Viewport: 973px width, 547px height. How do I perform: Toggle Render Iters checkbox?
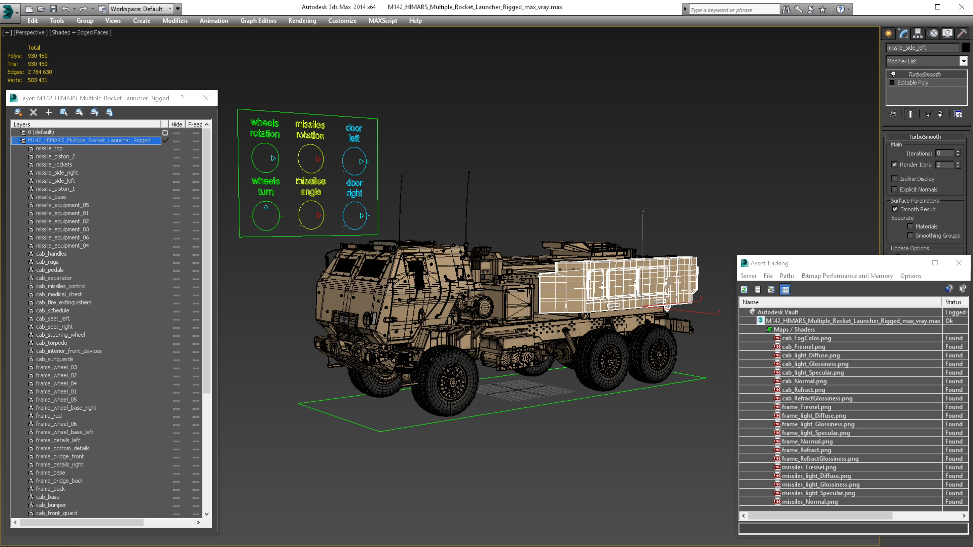(x=894, y=164)
